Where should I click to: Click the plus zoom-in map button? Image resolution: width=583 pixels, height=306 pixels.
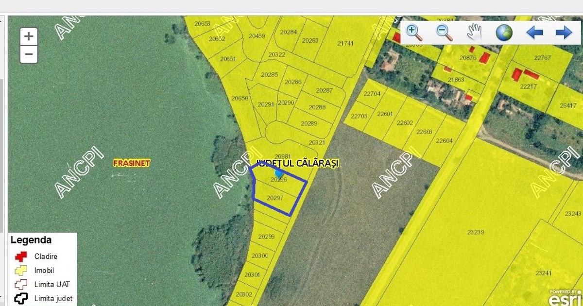pos(29,36)
